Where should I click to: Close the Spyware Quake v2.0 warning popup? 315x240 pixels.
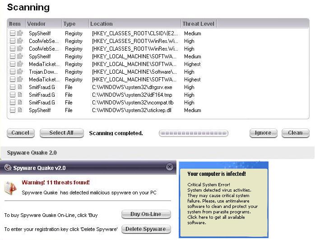(170, 167)
